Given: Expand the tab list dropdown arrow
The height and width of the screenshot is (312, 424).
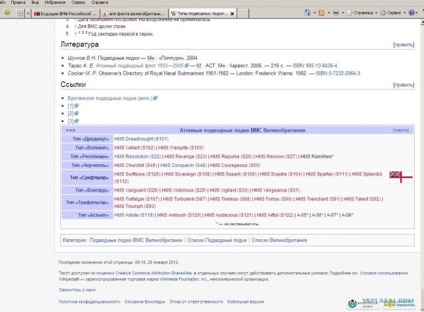Looking at the screenshot, I should point(28,13).
